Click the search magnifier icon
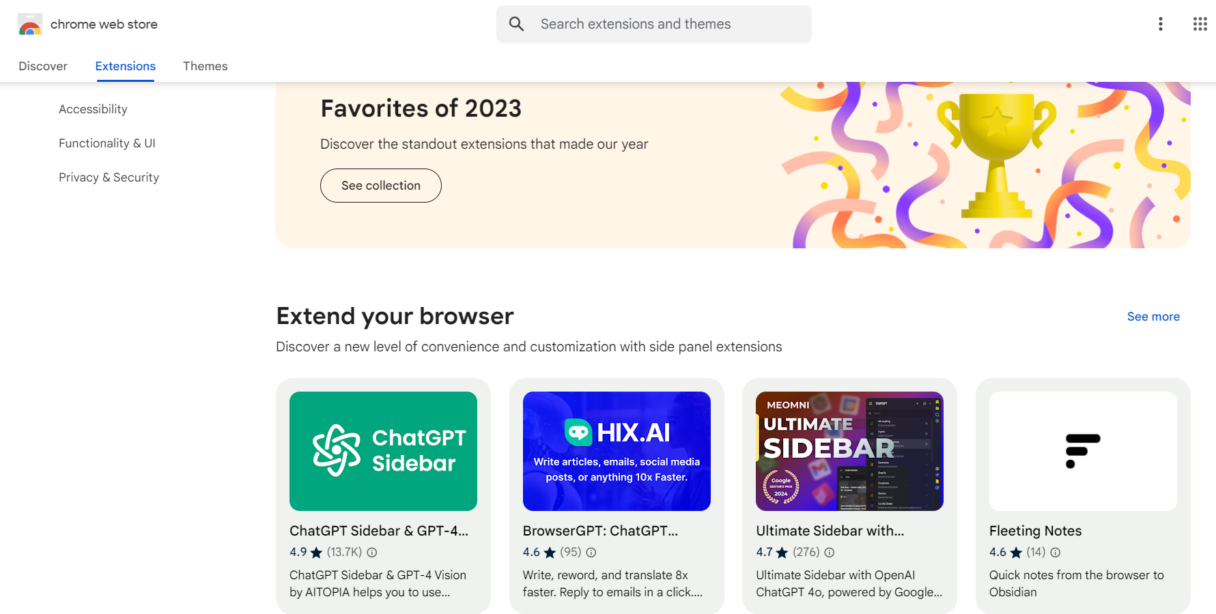Image resolution: width=1216 pixels, height=614 pixels. tap(516, 23)
